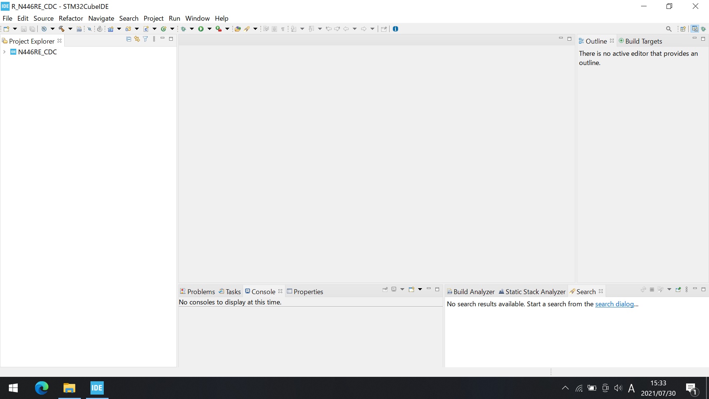Minimize the Outline panel

tap(695, 38)
